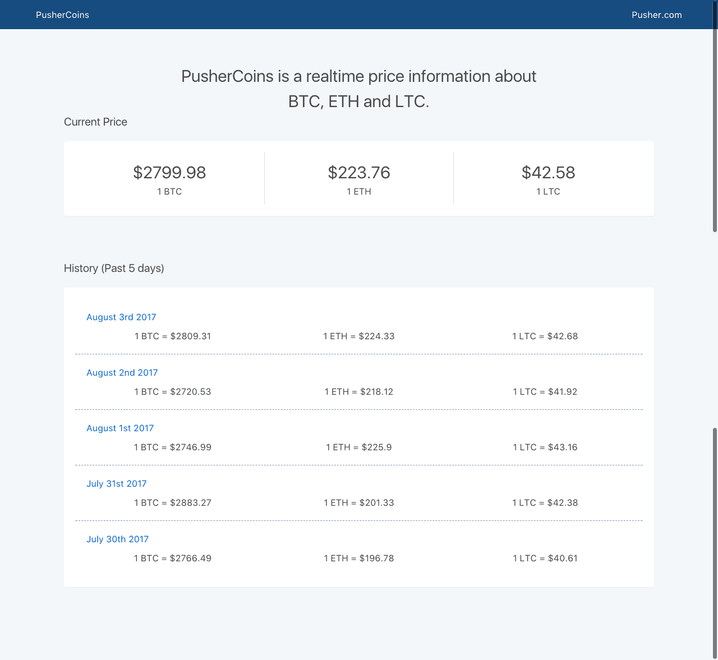Click the realtime price information headline
This screenshot has height=660, width=718.
coord(358,89)
